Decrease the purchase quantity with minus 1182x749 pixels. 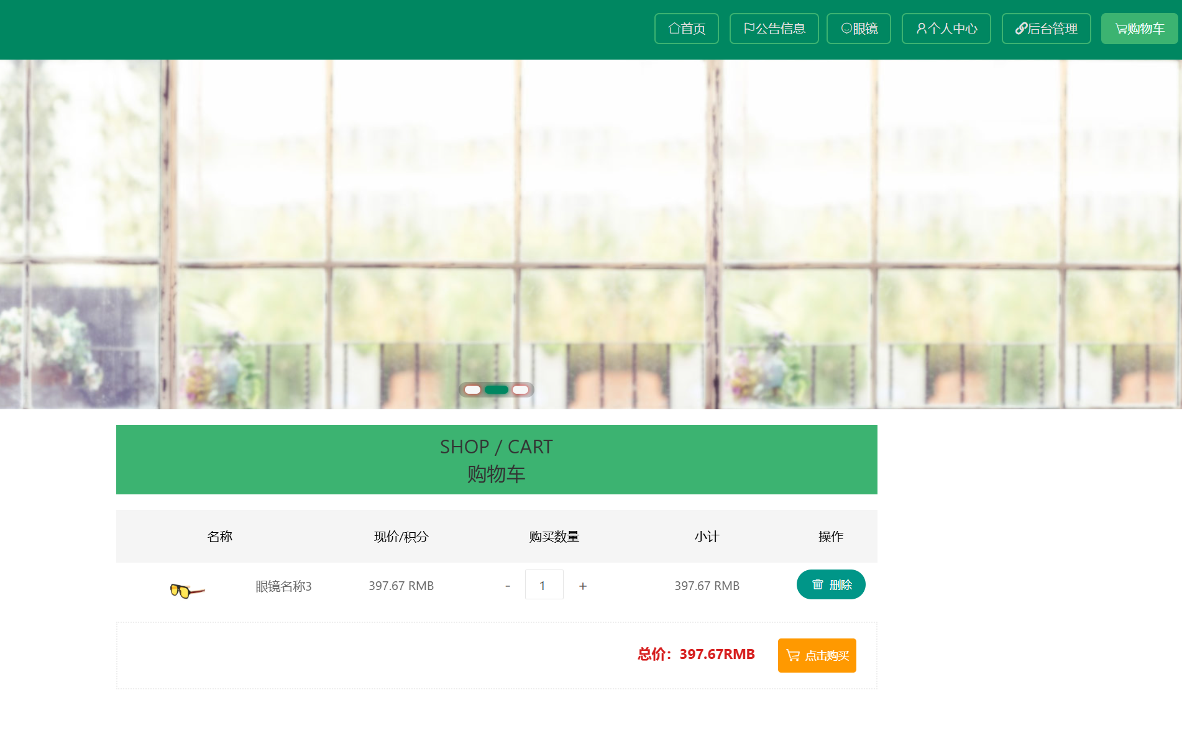508,586
